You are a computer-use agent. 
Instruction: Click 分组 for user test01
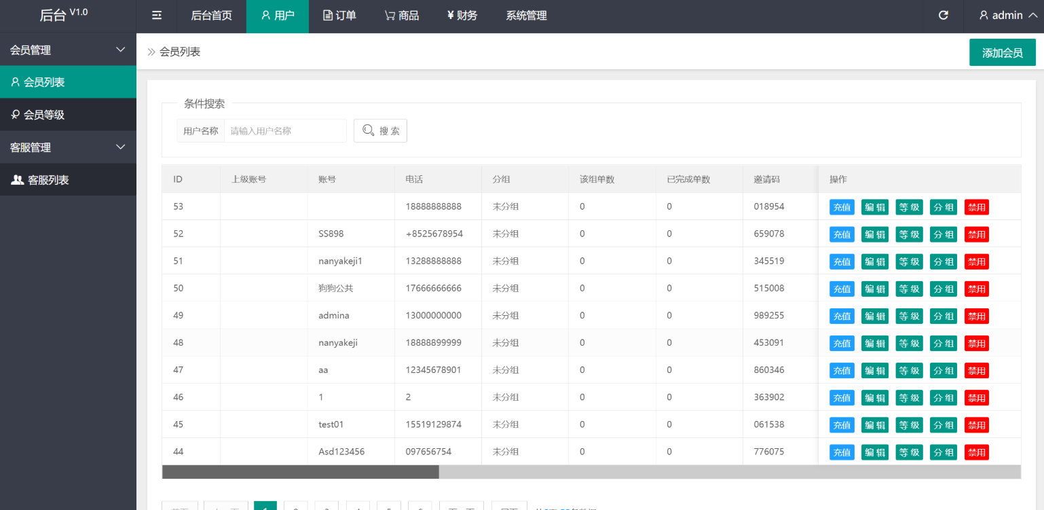944,424
